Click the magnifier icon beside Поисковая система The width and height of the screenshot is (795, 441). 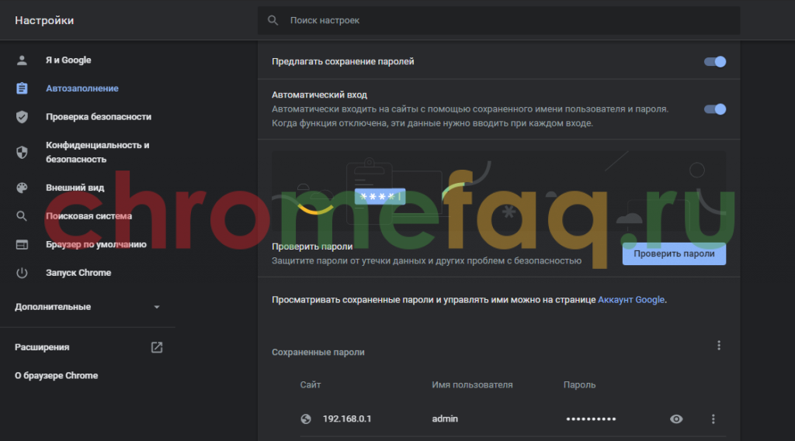22,216
